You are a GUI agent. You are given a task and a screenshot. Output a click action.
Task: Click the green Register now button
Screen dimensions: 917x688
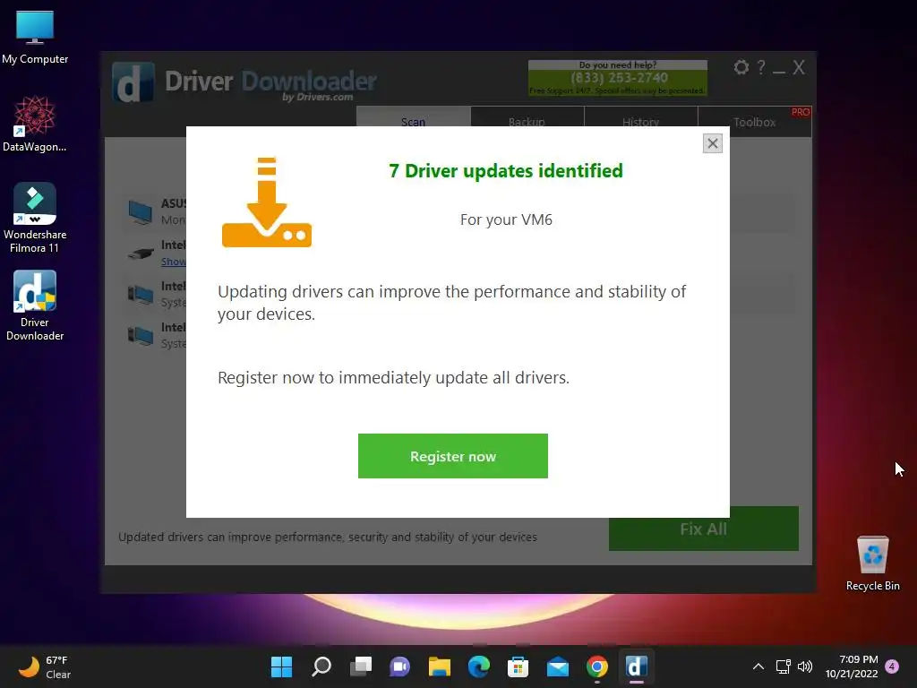(x=452, y=456)
